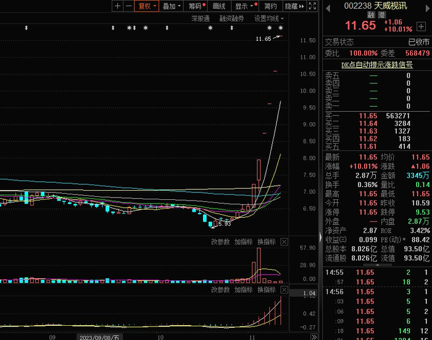The width and height of the screenshot is (432, 340).
Task: Click the PE(动) 88.42 value
Action: click(420, 239)
